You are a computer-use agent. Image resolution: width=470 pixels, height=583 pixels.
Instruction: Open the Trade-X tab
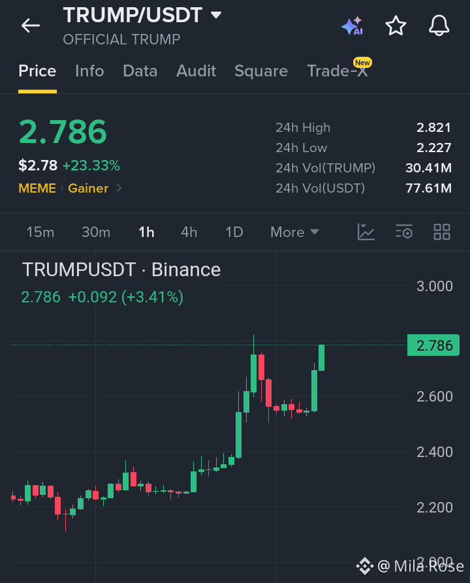coord(337,71)
